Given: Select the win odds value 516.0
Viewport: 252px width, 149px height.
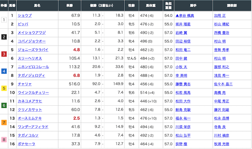Looking at the screenshot, I should pos(74,84).
